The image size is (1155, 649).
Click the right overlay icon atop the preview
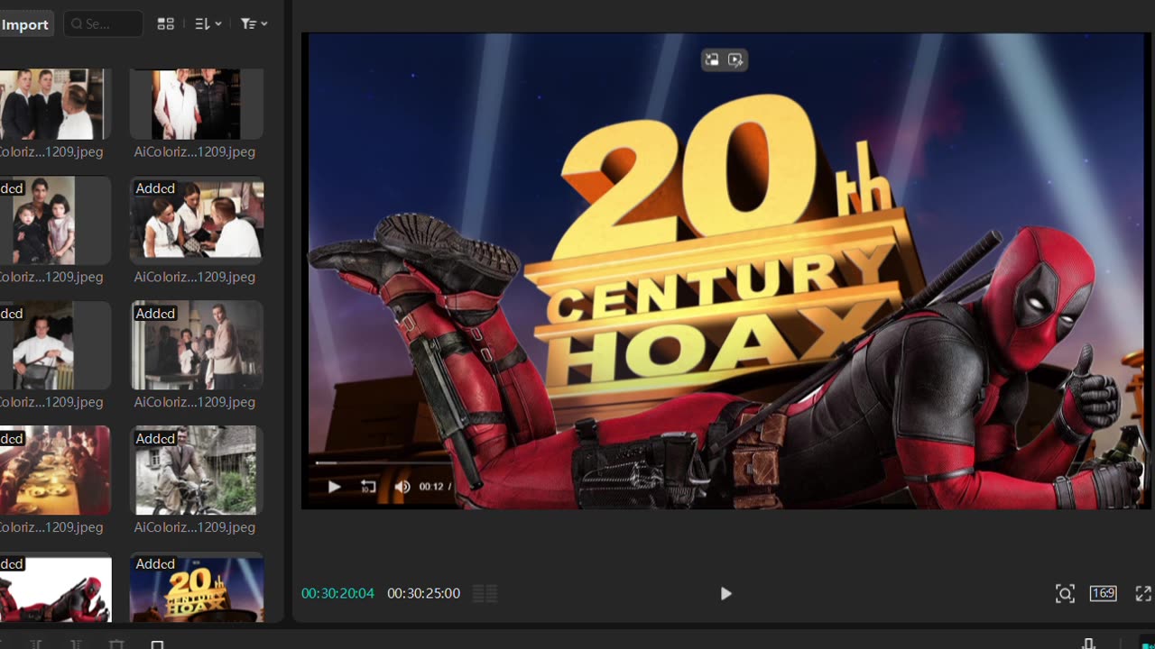click(735, 59)
